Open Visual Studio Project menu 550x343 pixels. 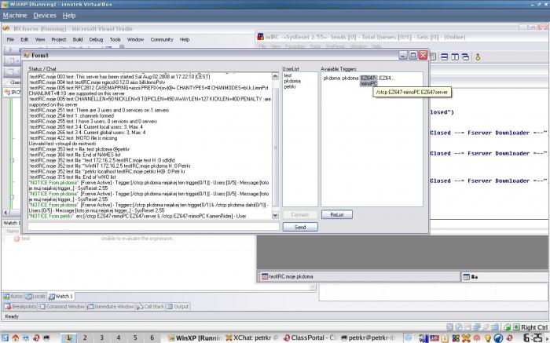[59, 39]
